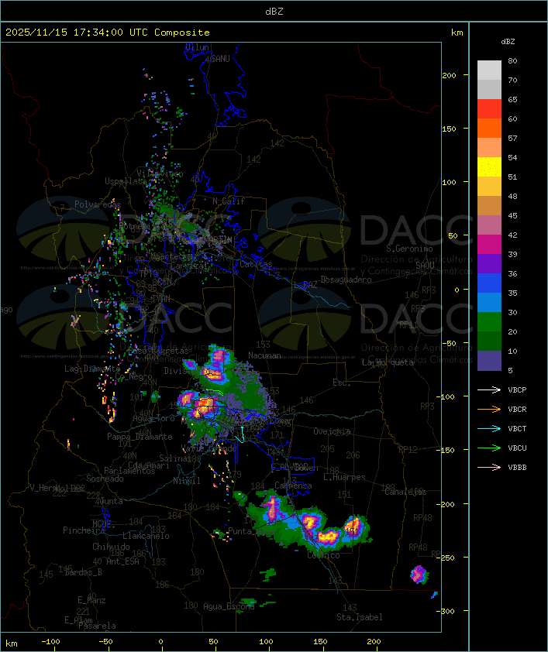This screenshot has height=652, width=548.
Task: Click the -100 tick on the horizontal axis
Action: point(50,641)
